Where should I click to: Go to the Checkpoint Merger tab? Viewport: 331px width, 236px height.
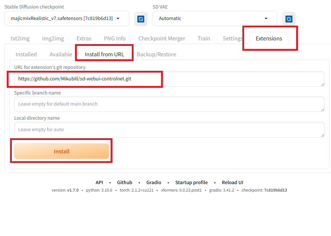[162, 39]
